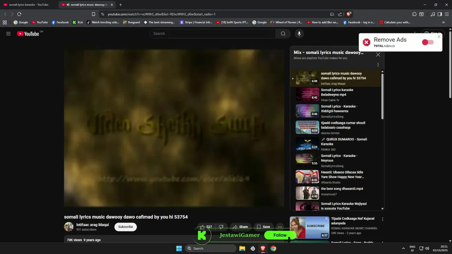
Task: Open Heestii Ubaxoo Dilacaa thumbnail
Action: coord(307,177)
